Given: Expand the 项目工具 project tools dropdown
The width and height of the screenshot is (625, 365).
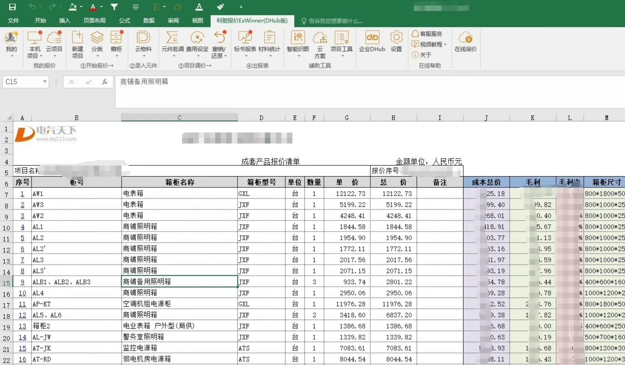Looking at the screenshot, I should coord(342,56).
